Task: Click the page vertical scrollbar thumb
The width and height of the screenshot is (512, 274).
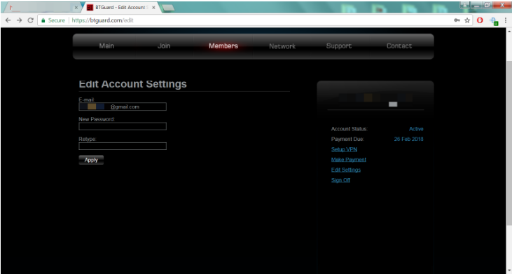Action: tap(509, 142)
